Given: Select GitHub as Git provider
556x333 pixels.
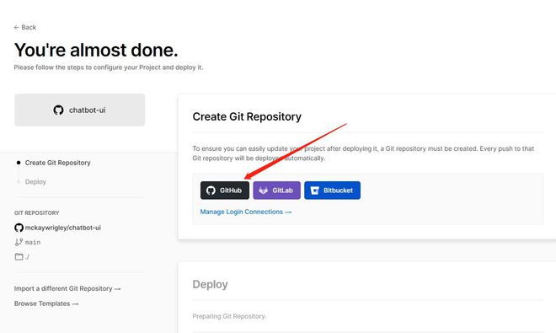Looking at the screenshot, I should (x=225, y=191).
